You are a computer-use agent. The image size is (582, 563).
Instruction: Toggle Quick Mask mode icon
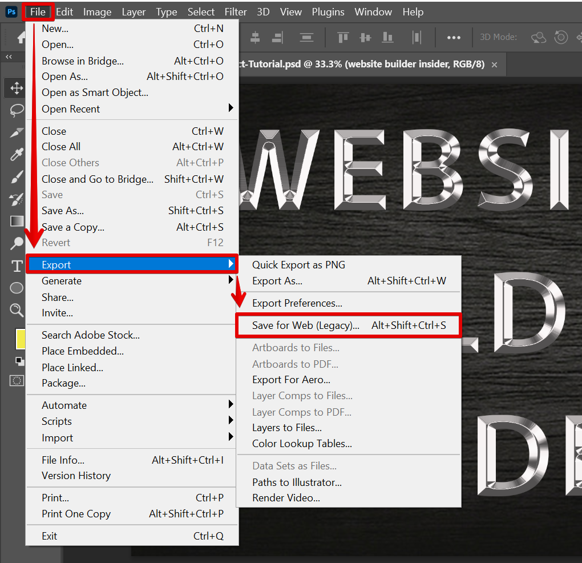tap(17, 380)
